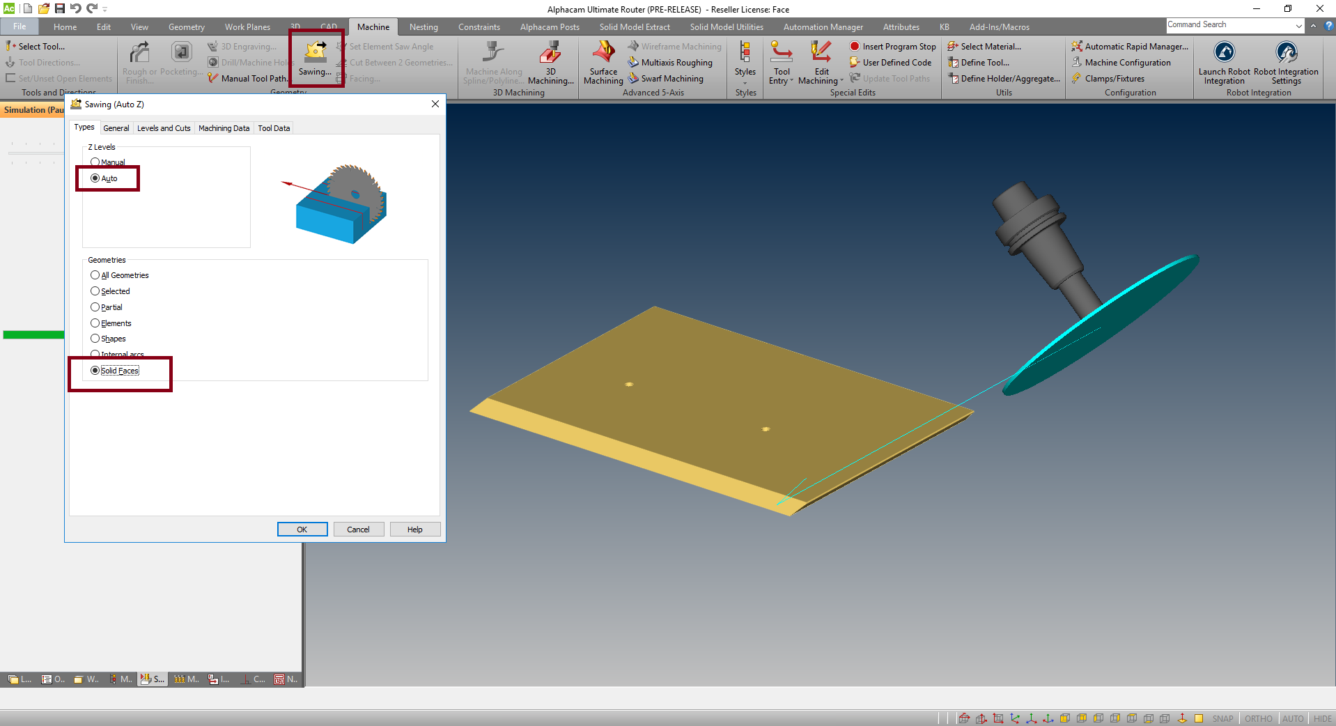Screen dimensions: 1336x726
Task: Click HIDE in the status bar
Action: pyautogui.click(x=1322, y=718)
